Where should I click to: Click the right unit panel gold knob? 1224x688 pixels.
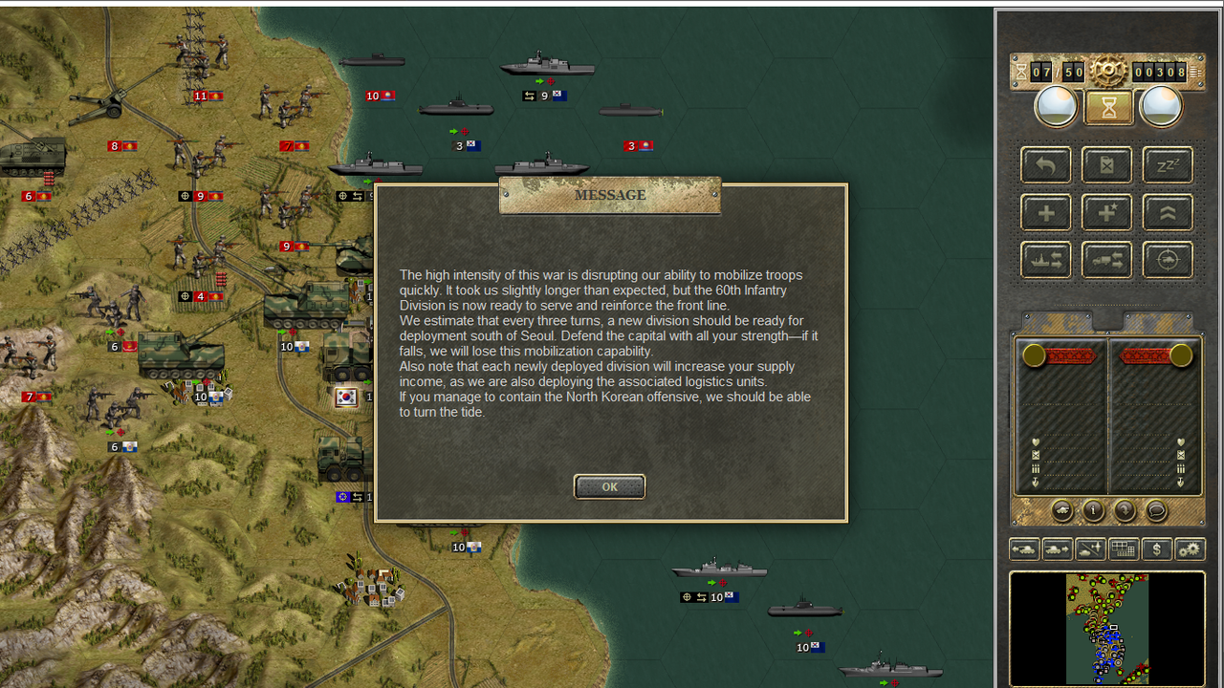(1181, 355)
